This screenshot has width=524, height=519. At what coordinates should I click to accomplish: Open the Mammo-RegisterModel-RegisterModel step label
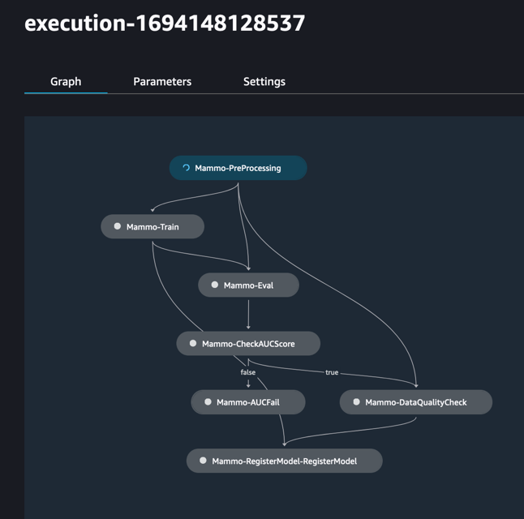[x=284, y=461]
